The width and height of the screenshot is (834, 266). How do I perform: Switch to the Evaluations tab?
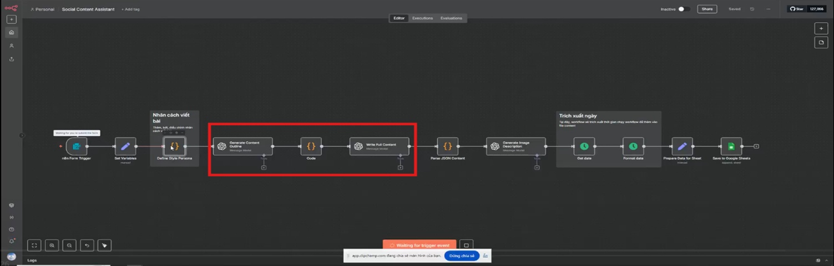(451, 18)
